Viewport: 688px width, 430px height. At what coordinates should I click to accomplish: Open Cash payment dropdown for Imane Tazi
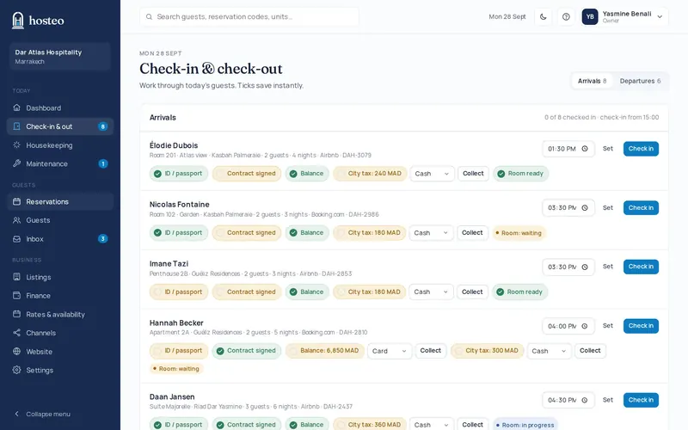431,292
